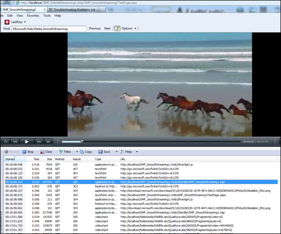Viewport: 281px width, 234px height.
Task: Click the video seek bar thumb
Action: pos(82,142)
